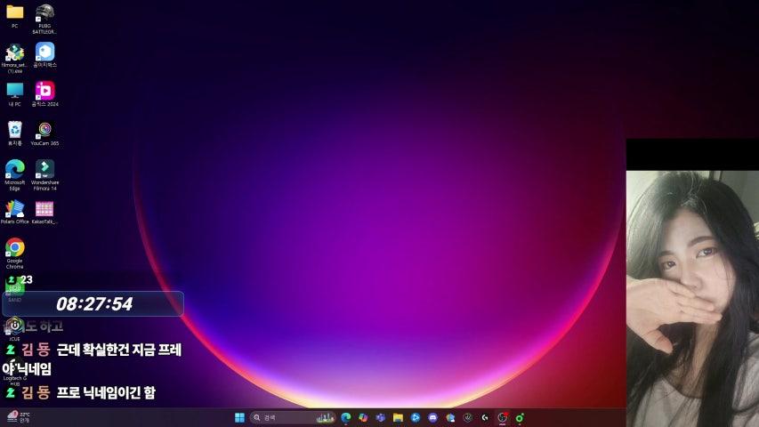Open Copilot from the taskbar
The width and height of the screenshot is (759, 427).
363,417
